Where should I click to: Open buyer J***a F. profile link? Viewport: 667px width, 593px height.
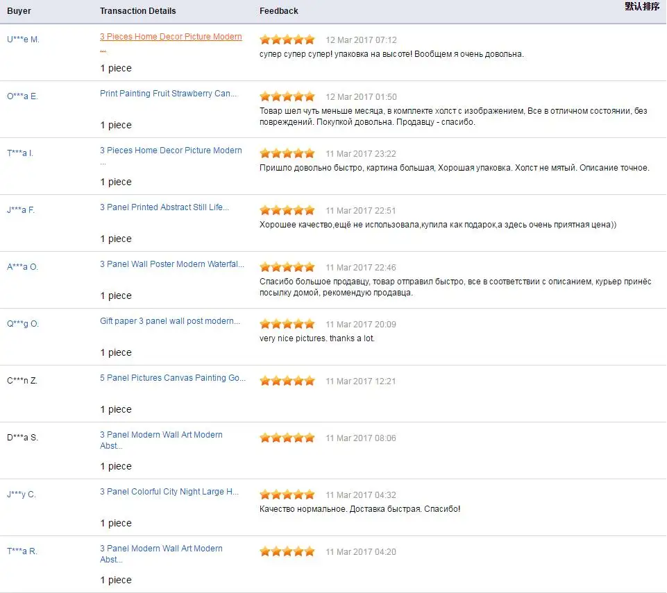point(21,210)
